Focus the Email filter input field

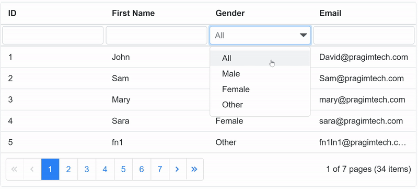click(x=364, y=35)
